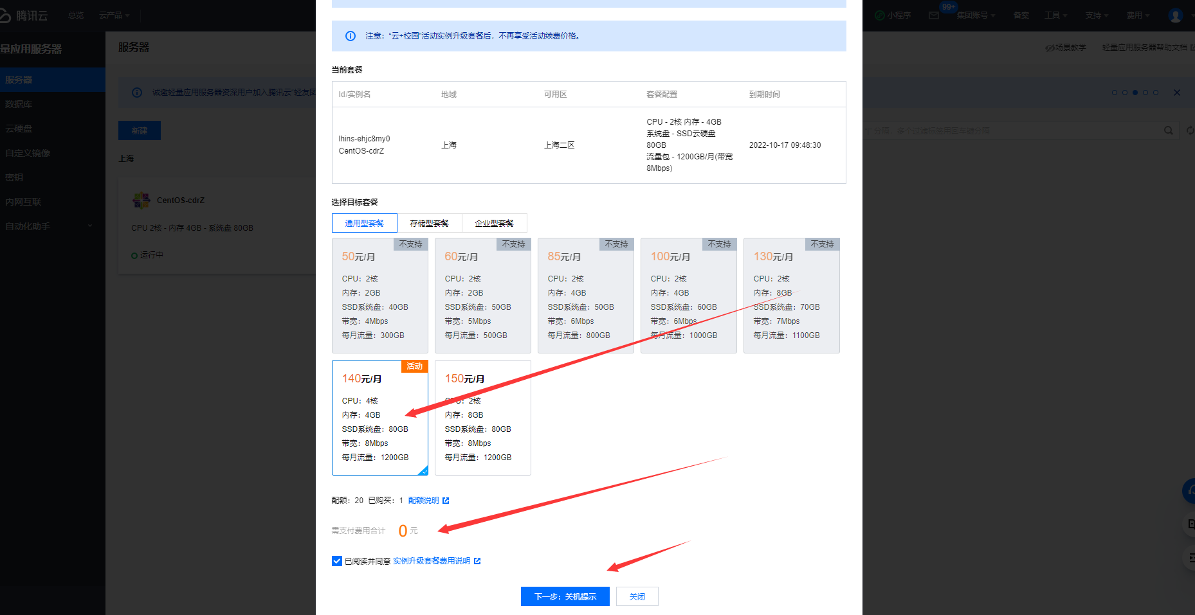Select third banner carousel dot
The width and height of the screenshot is (1195, 615).
coord(1135,93)
